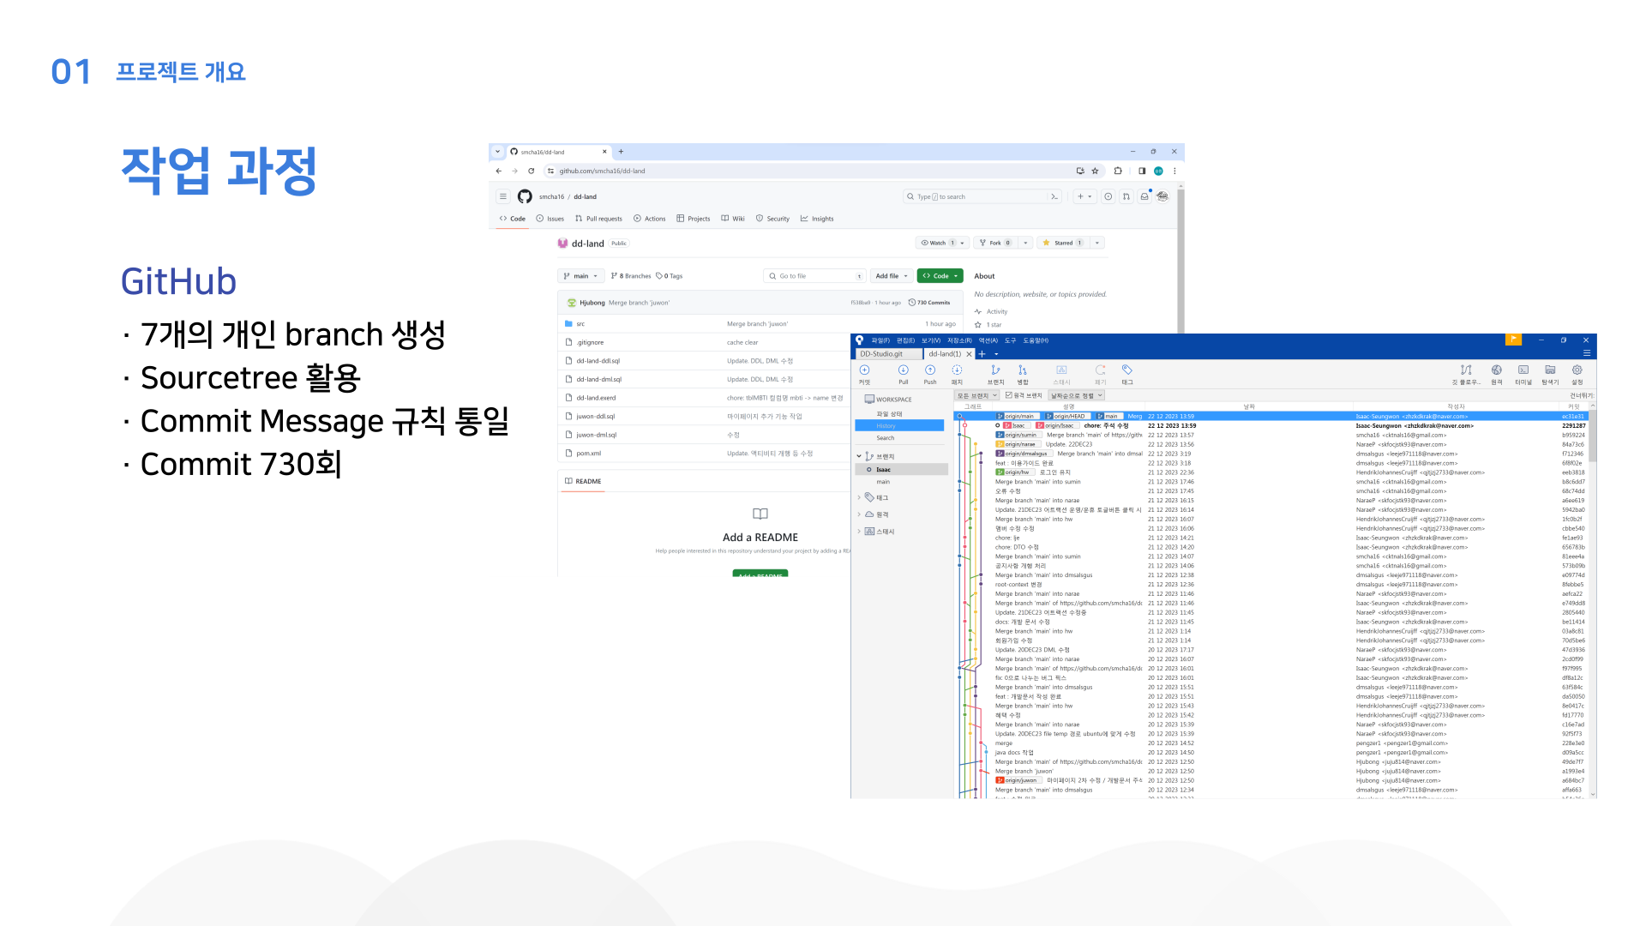Screen dimensions: 1646x926
Task: Open the GitHub notifications inbox
Action: click(1144, 196)
